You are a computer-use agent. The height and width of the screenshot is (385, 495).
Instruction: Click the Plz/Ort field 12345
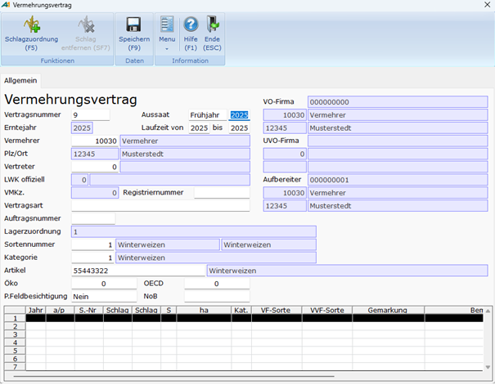[x=95, y=154]
